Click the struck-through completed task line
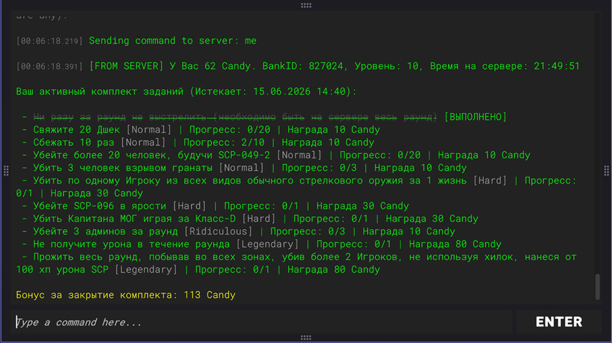Viewport: 612px width, 343px height. click(235, 117)
